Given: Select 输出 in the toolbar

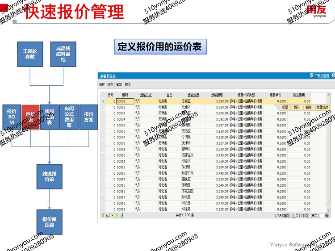Looking at the screenshot, I should (119, 84).
